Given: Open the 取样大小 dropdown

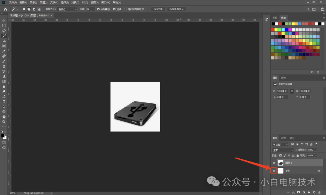Looking at the screenshot, I should (67, 9).
